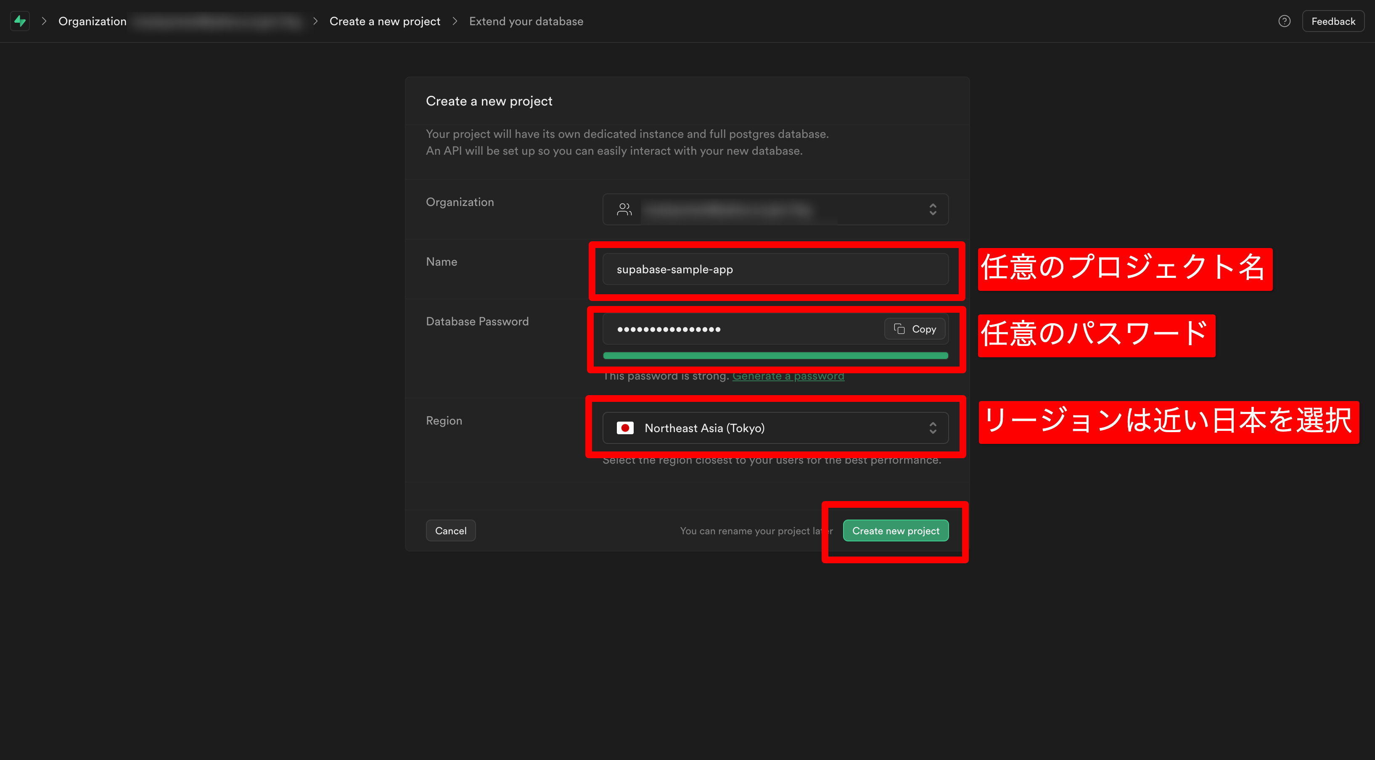The width and height of the screenshot is (1375, 760).
Task: Click the organization people icon
Action: coord(624,209)
